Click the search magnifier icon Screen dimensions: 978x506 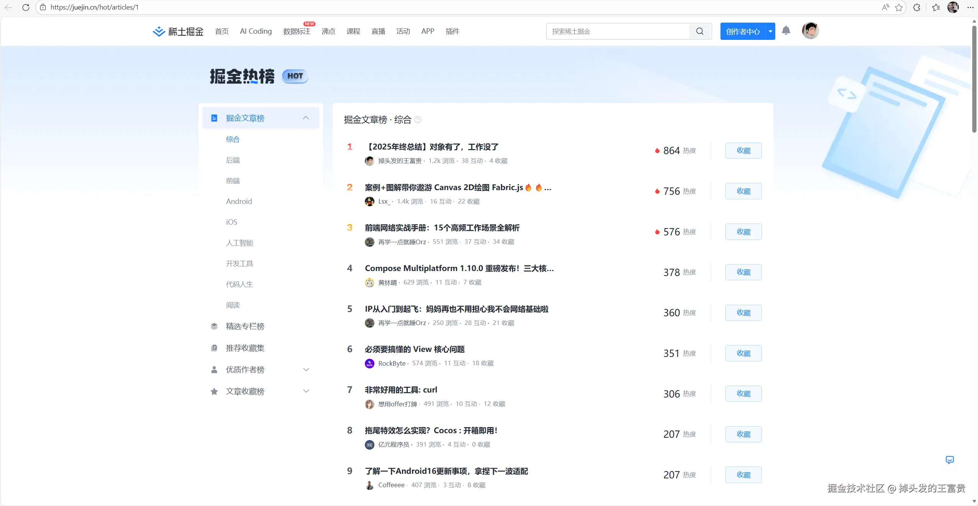[x=700, y=31]
